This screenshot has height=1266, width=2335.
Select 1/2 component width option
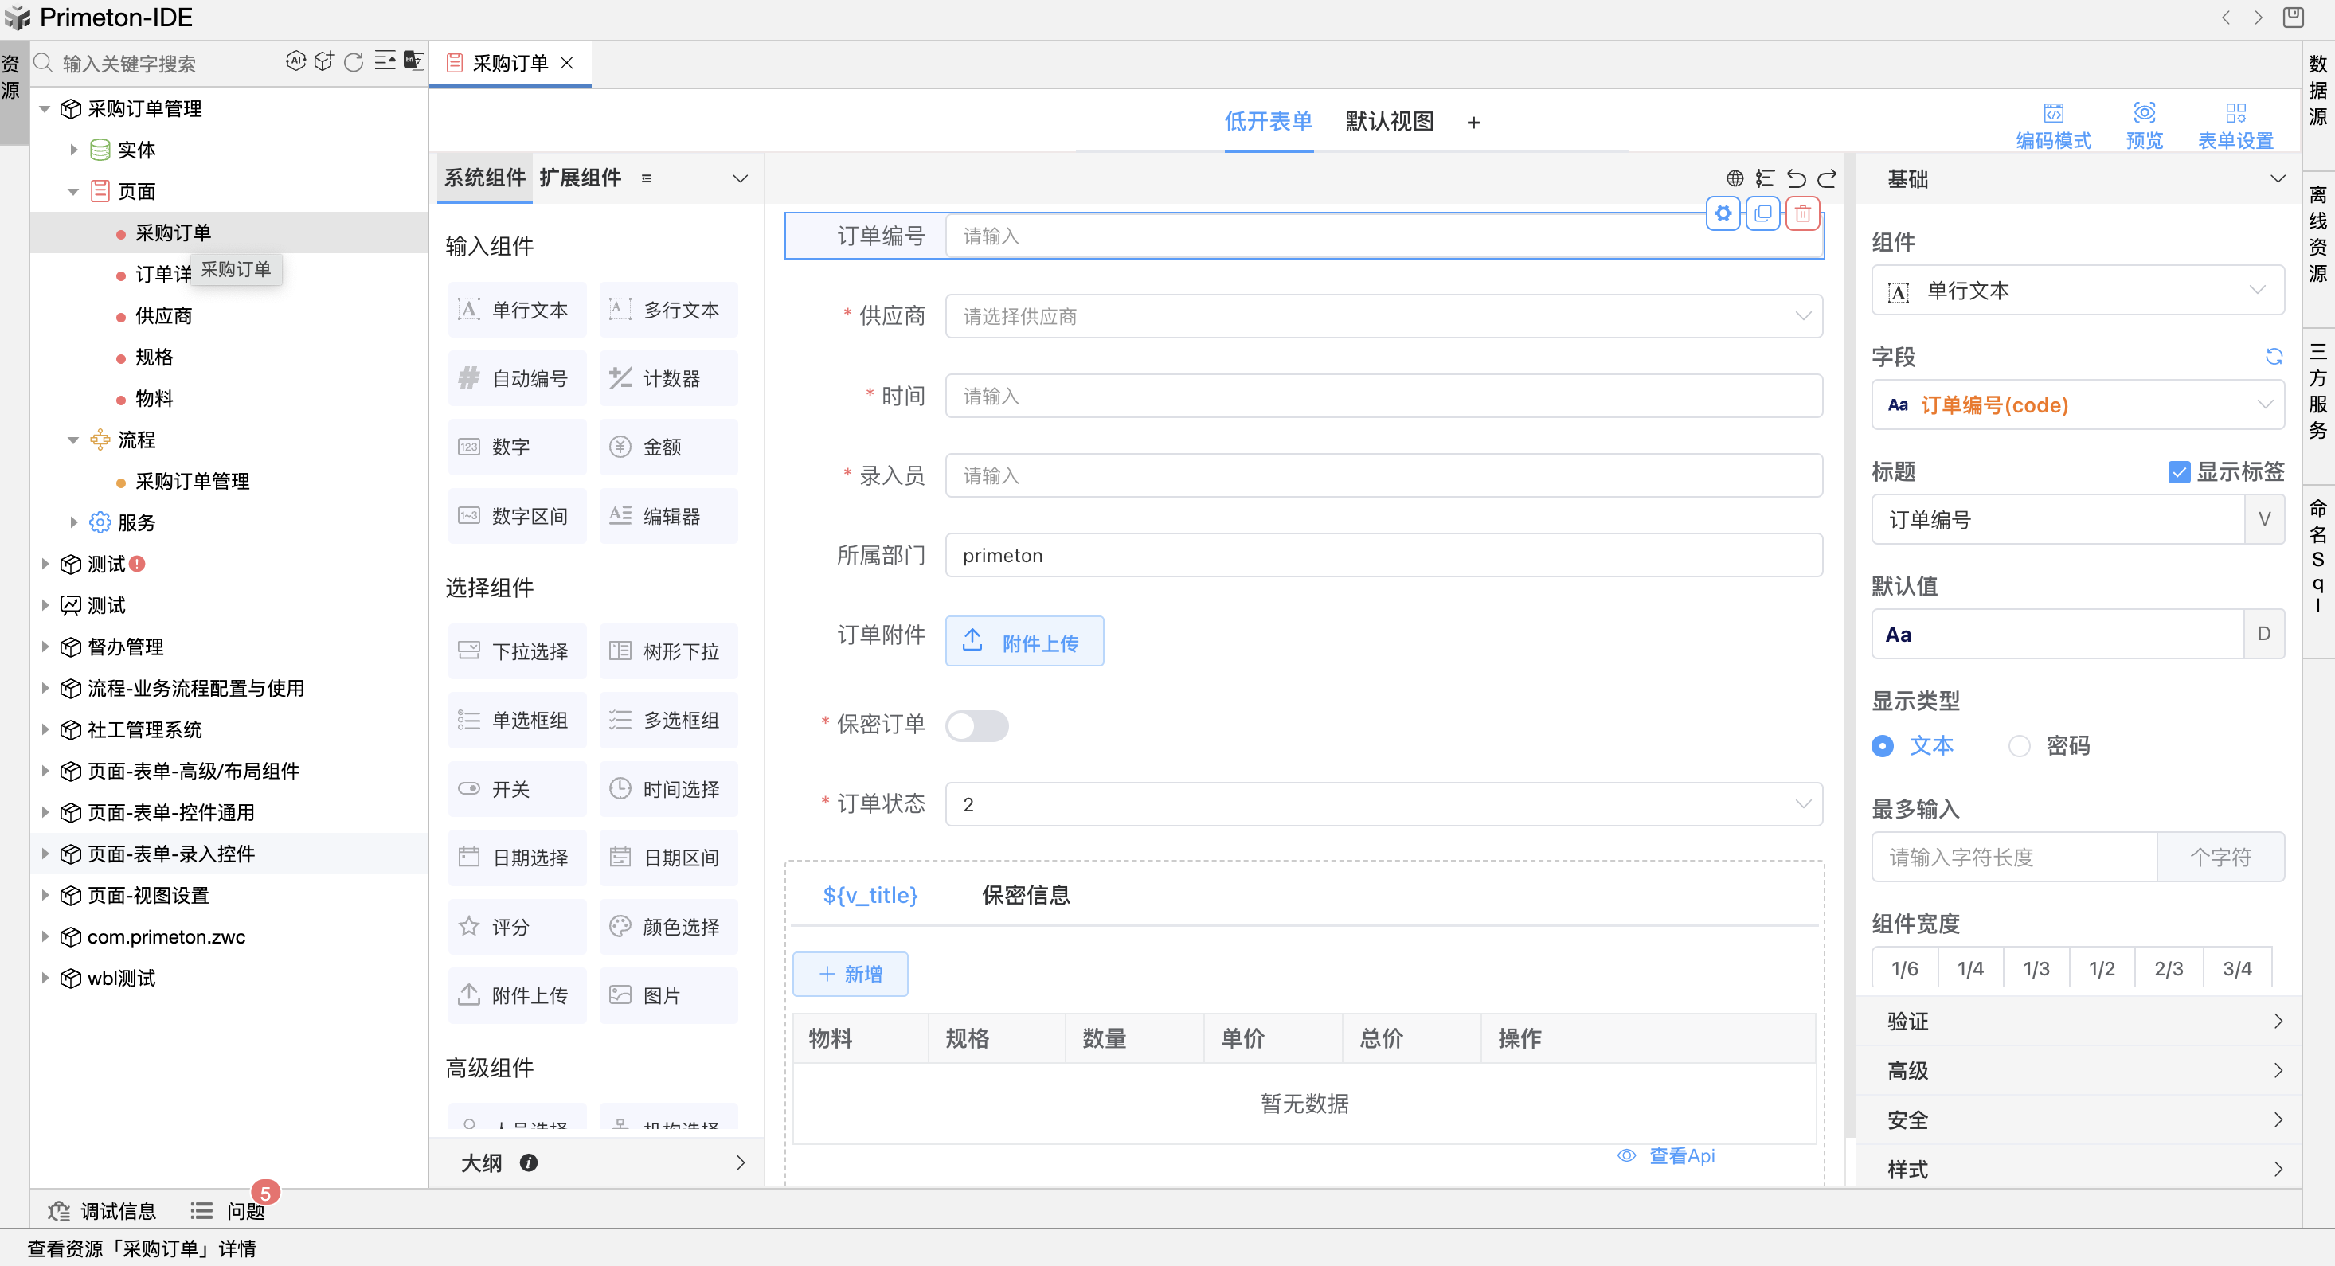click(x=2101, y=969)
